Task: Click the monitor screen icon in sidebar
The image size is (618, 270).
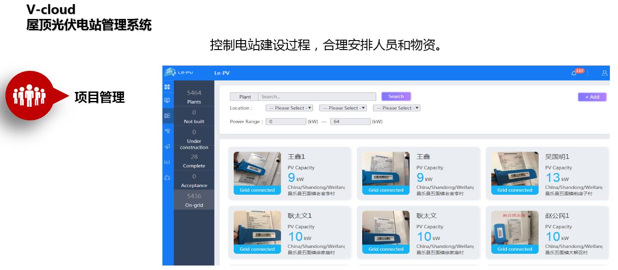Action: coord(167,101)
